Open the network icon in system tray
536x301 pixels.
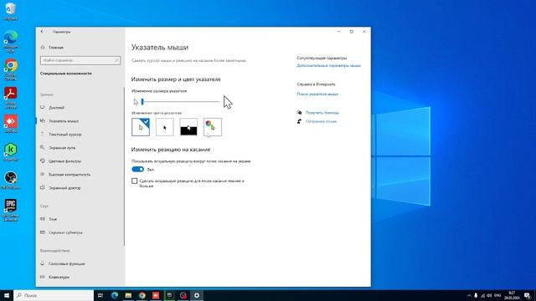482,295
